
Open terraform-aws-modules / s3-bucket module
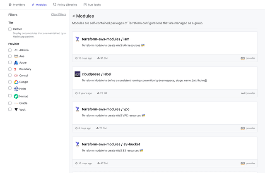click(111, 144)
